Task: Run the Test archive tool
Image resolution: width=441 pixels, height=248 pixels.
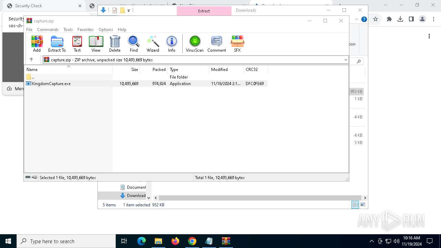Action: point(77,44)
